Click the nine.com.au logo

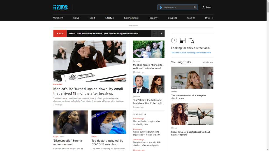61,7
